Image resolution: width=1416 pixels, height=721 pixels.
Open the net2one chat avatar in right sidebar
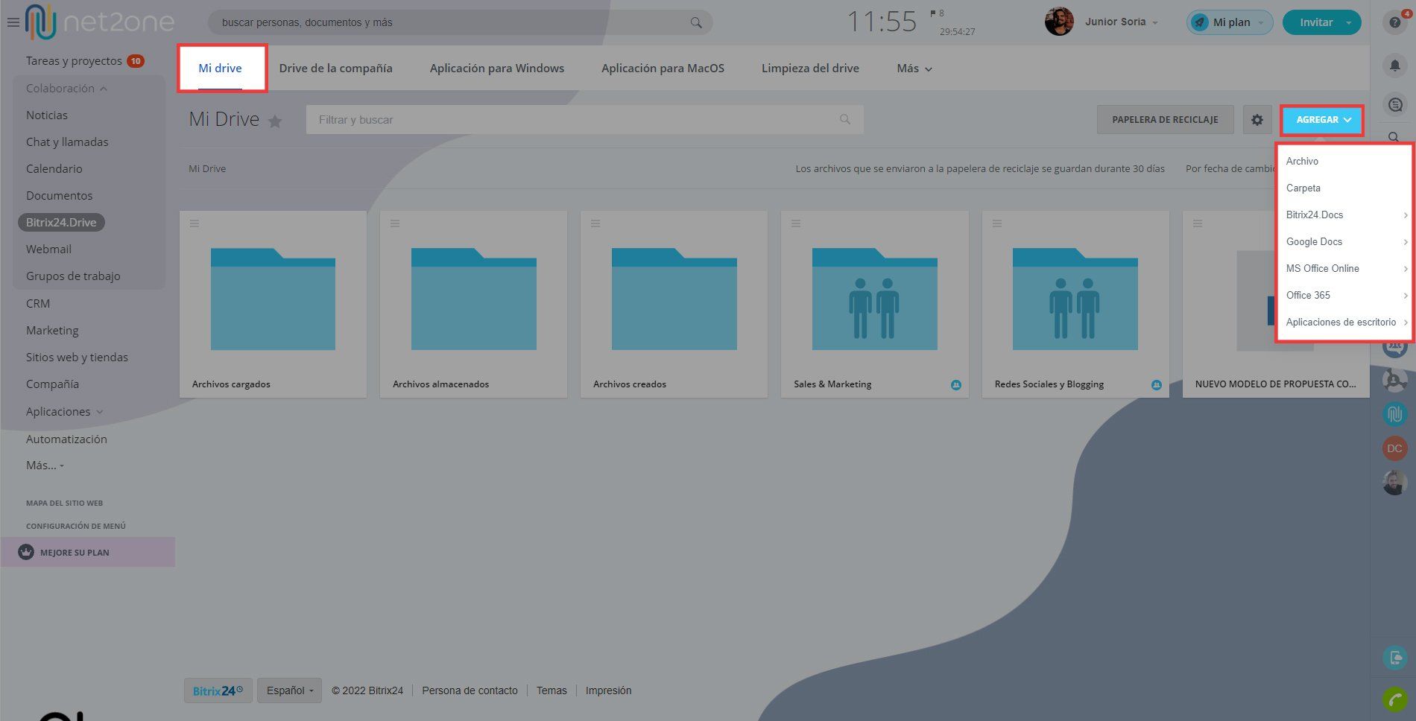coord(1394,413)
